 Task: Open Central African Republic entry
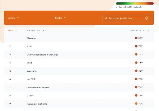pyautogui.click(x=38, y=87)
